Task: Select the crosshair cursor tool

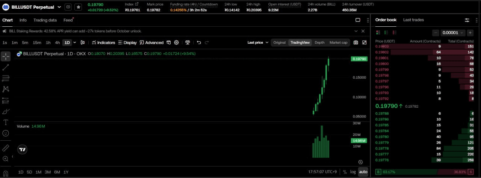Action: click(x=6, y=57)
